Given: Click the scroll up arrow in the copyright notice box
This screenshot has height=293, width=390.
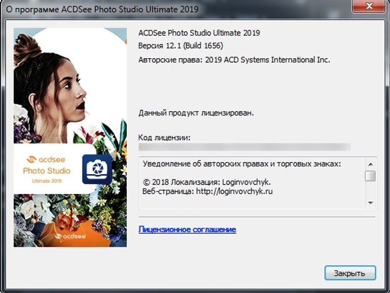Looking at the screenshot, I should 370,164.
